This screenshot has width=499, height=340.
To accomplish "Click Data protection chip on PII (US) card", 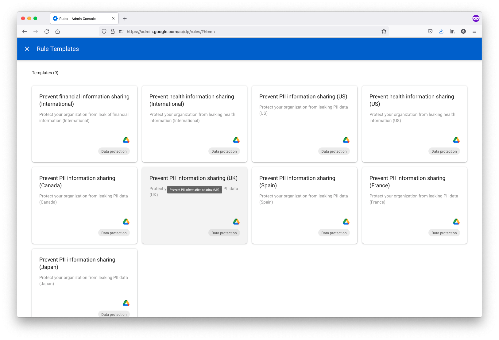I will [334, 151].
